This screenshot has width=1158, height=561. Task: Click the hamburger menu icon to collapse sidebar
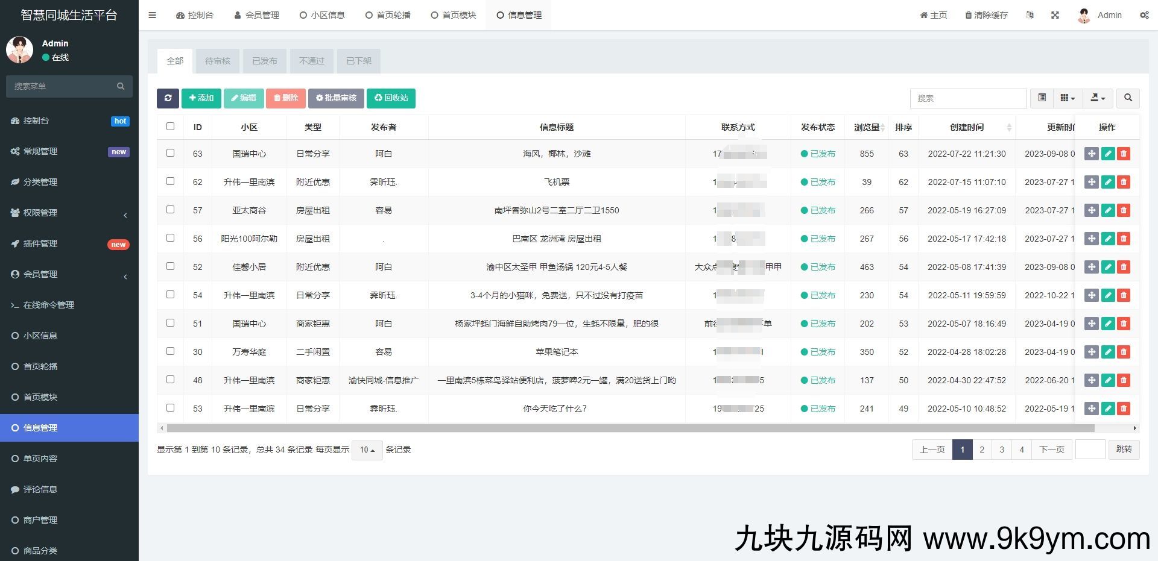(153, 15)
